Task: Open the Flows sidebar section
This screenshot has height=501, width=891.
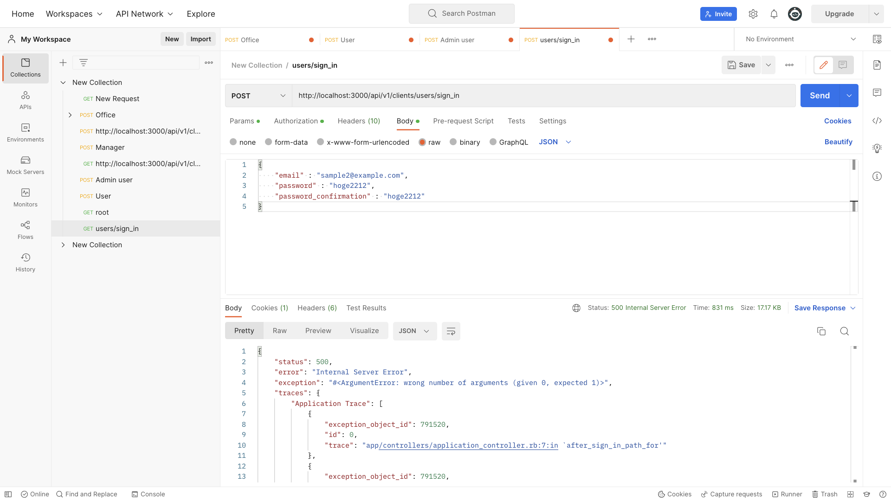Action: 26,230
